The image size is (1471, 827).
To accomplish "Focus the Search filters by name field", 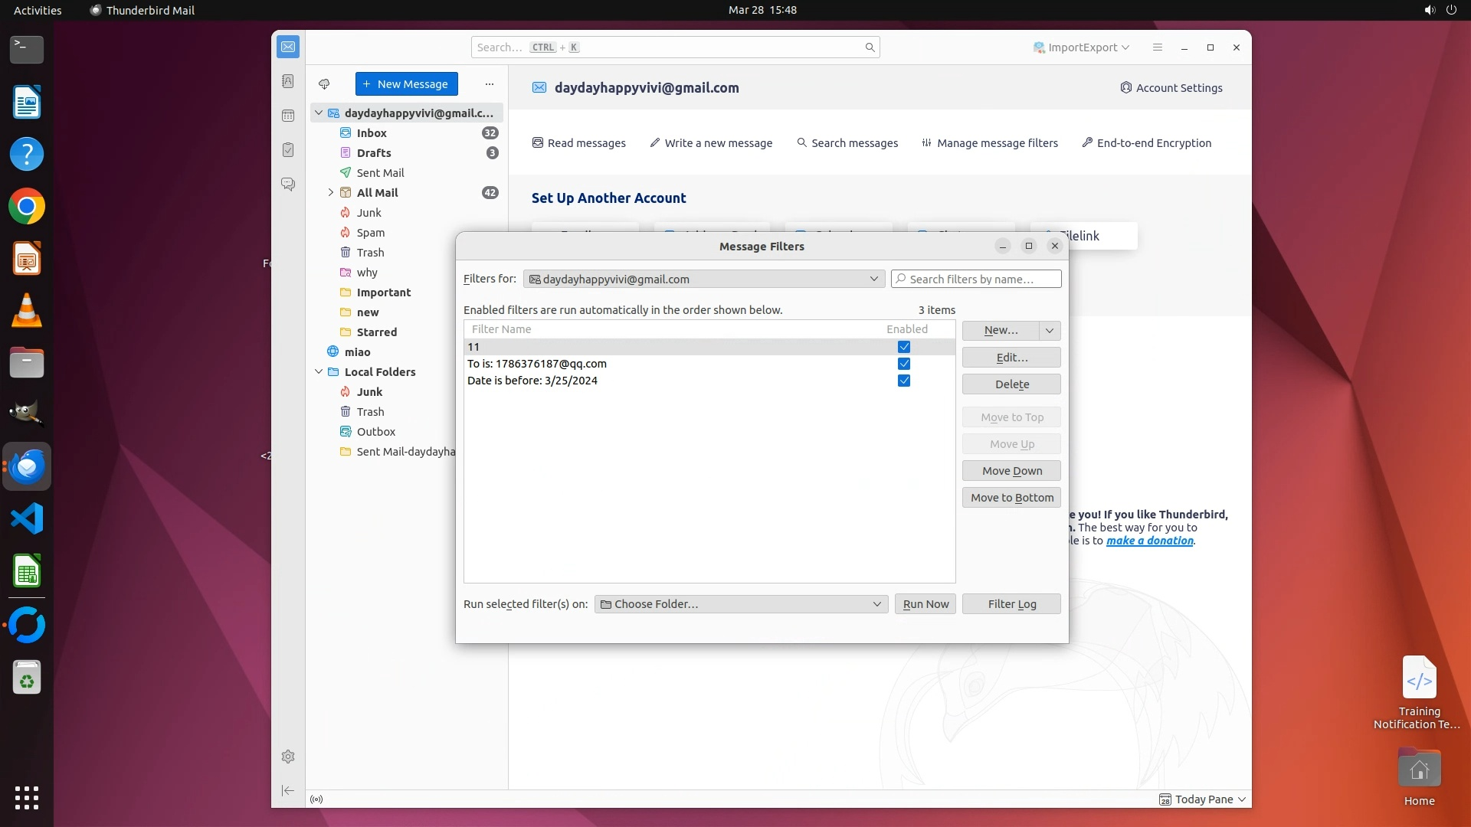I will pos(977,279).
